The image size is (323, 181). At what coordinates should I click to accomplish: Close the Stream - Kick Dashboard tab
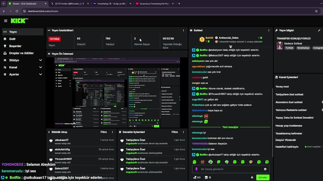point(45,4)
